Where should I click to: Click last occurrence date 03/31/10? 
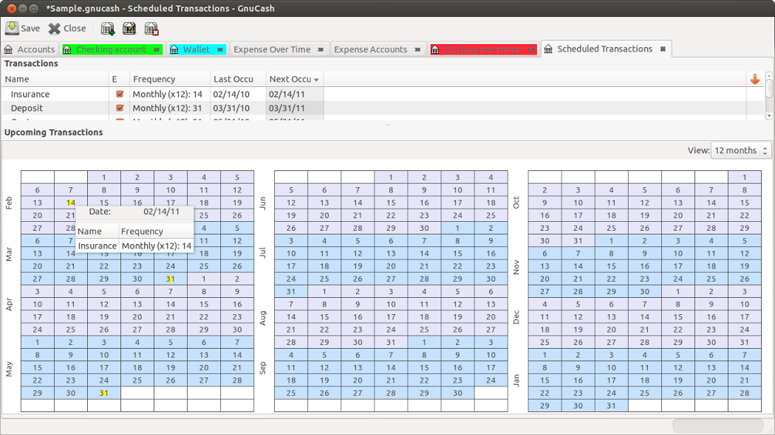231,108
